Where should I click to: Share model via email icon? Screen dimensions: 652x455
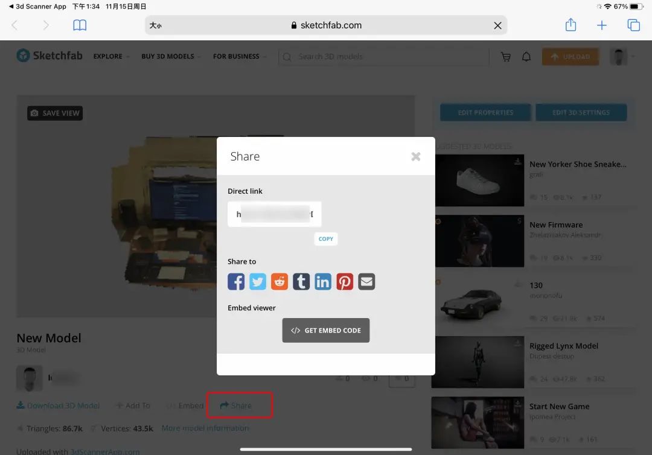[x=366, y=281]
